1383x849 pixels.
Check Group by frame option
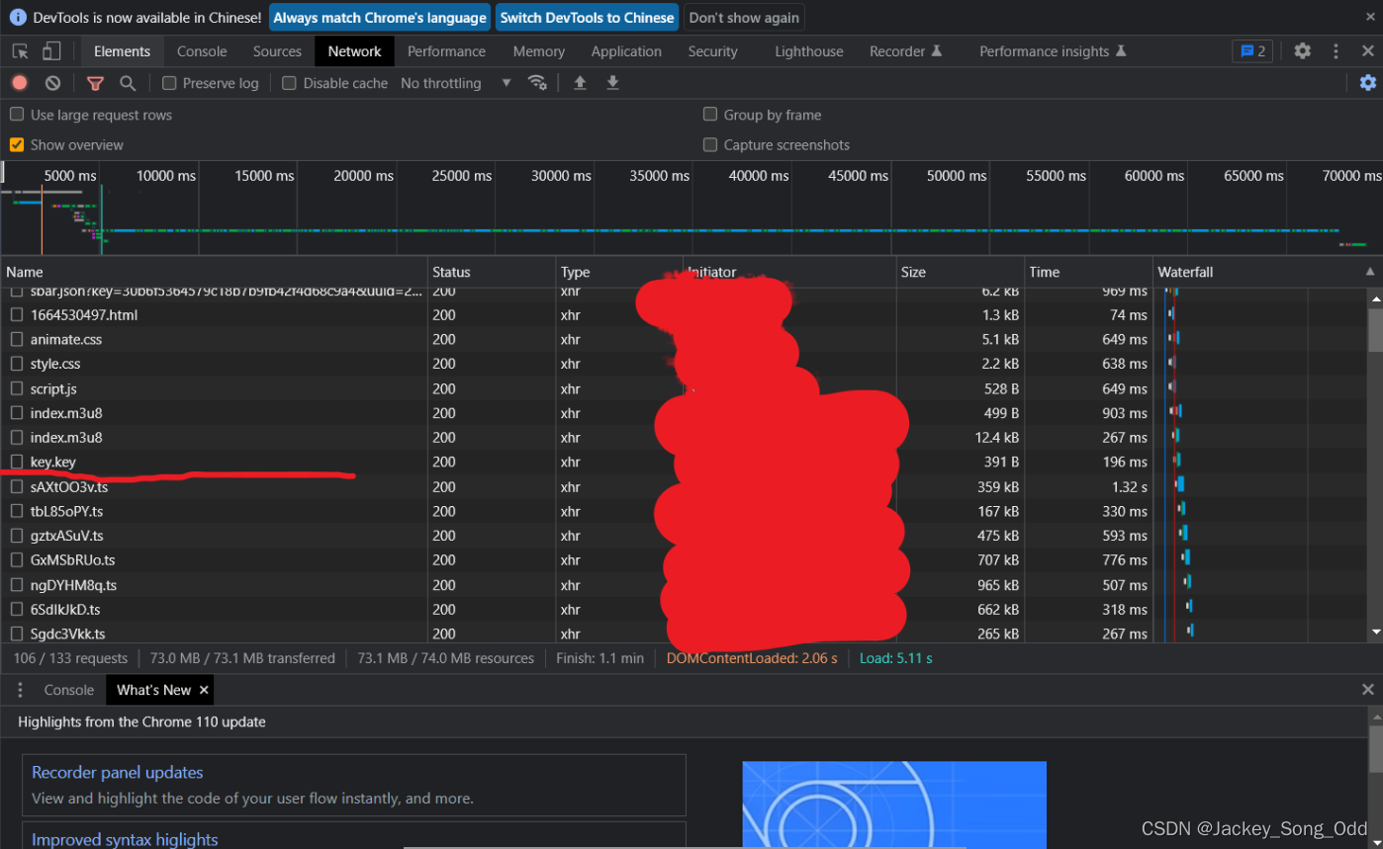point(710,115)
